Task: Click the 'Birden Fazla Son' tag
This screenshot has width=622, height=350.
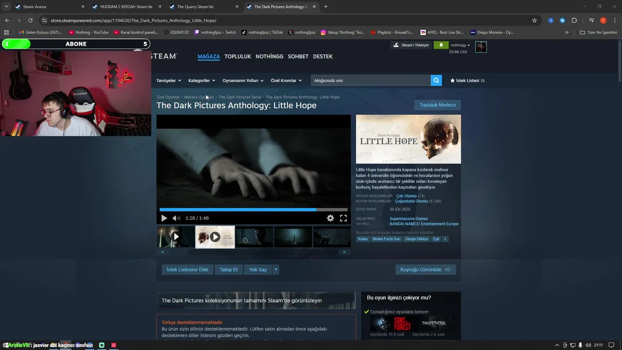Action: (386, 239)
